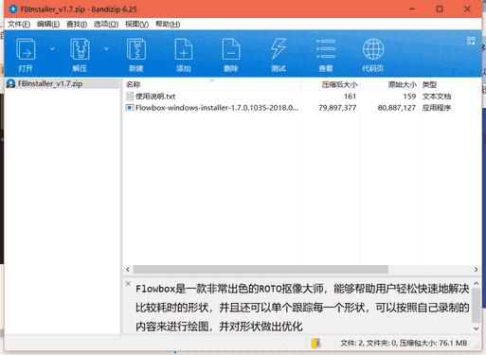The image size is (486, 355).
Task: Select the Flowbox-windows-installer exe file row
Action: click(301, 108)
